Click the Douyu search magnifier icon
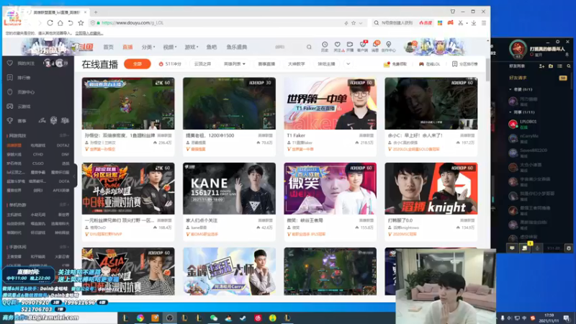Viewport: 576px width, 324px height. [309, 47]
